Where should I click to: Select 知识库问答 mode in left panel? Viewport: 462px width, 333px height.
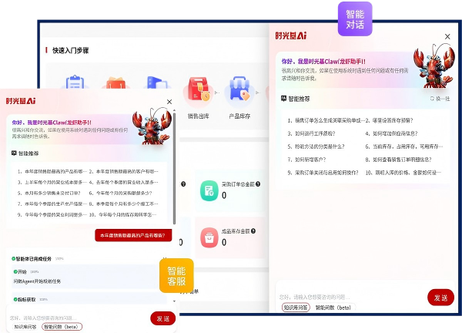pyautogui.click(x=25, y=327)
